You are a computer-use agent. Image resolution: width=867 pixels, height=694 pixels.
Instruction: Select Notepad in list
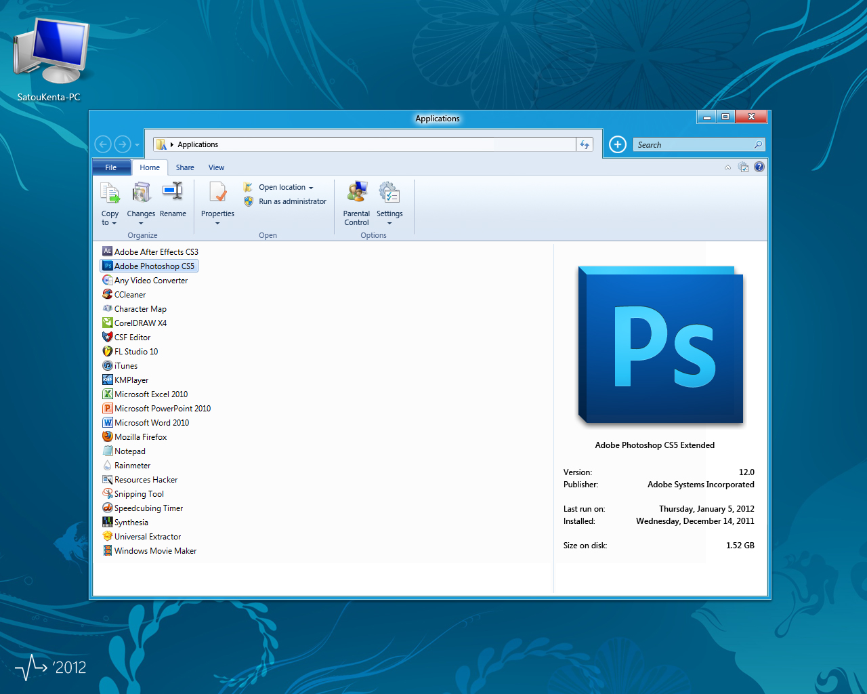pos(124,451)
